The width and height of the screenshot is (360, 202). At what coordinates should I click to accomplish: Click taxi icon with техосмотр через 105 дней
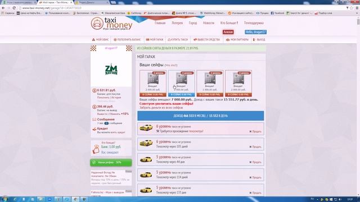click(x=146, y=143)
